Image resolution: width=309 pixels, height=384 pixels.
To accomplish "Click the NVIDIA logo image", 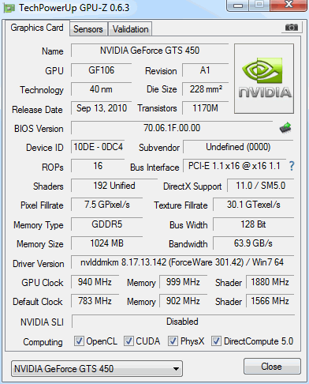I will (x=264, y=79).
